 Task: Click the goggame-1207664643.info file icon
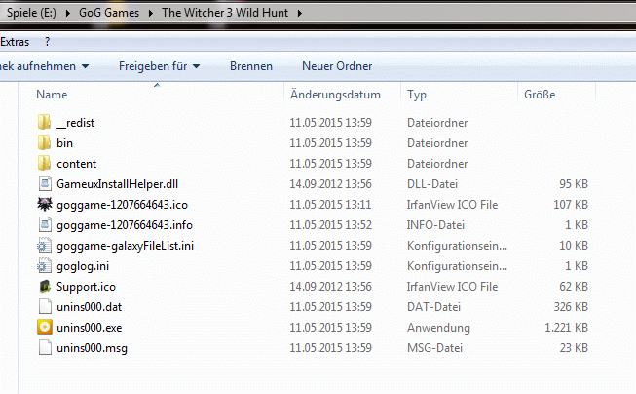pos(45,224)
